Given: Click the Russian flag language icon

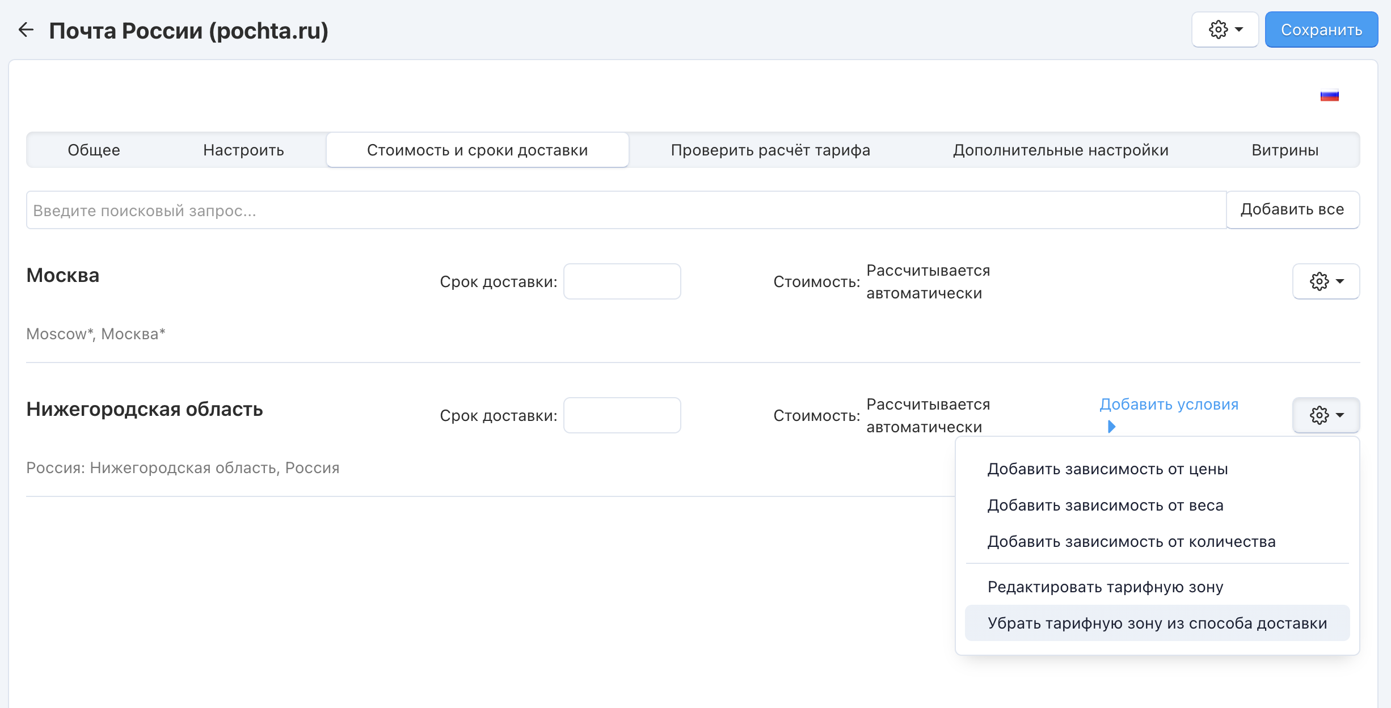Looking at the screenshot, I should coord(1329,96).
